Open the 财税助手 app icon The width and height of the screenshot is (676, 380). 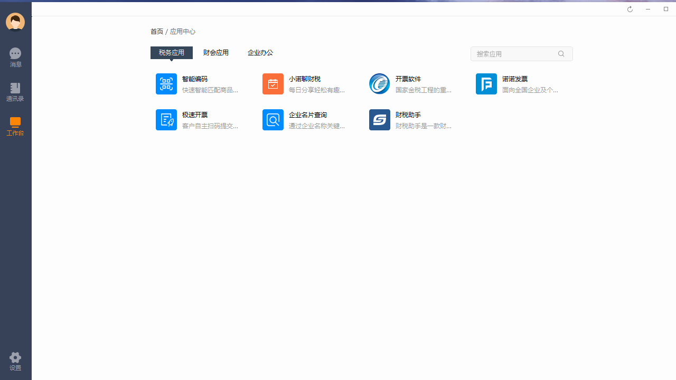379,119
